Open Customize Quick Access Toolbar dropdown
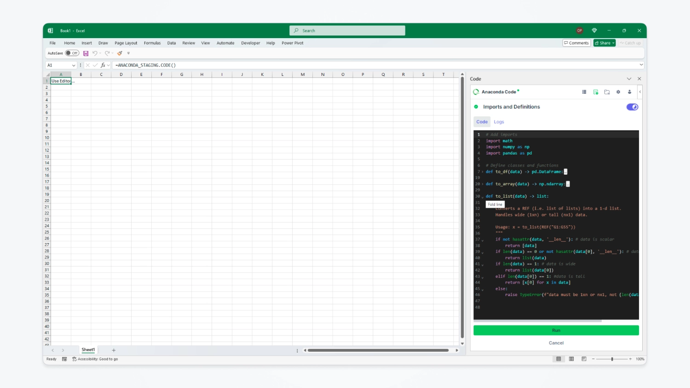The width and height of the screenshot is (690, 388). click(x=128, y=53)
